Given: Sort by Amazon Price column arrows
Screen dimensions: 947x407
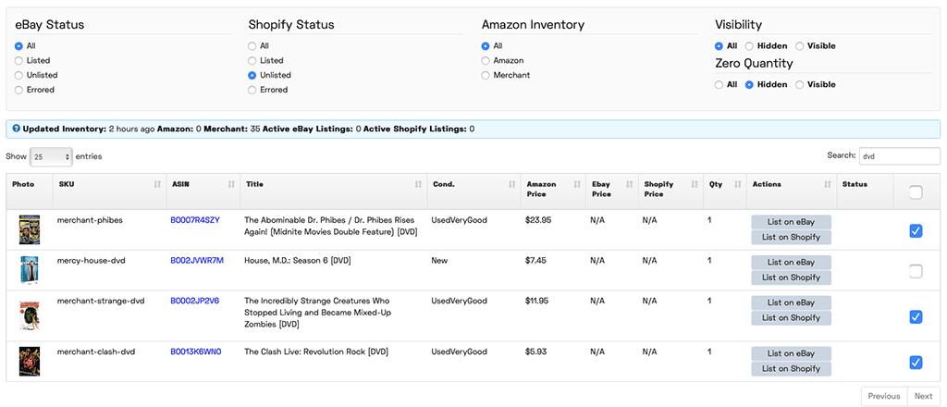Looking at the screenshot, I should [x=576, y=185].
